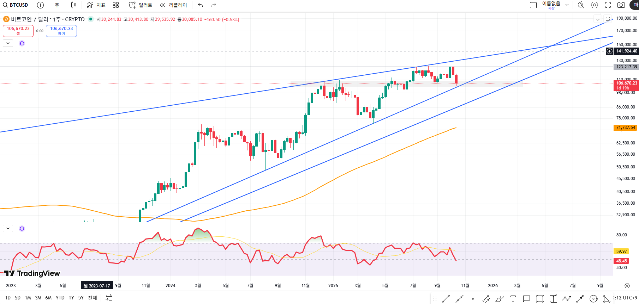Toggle the layout setup square icon

coord(533,5)
